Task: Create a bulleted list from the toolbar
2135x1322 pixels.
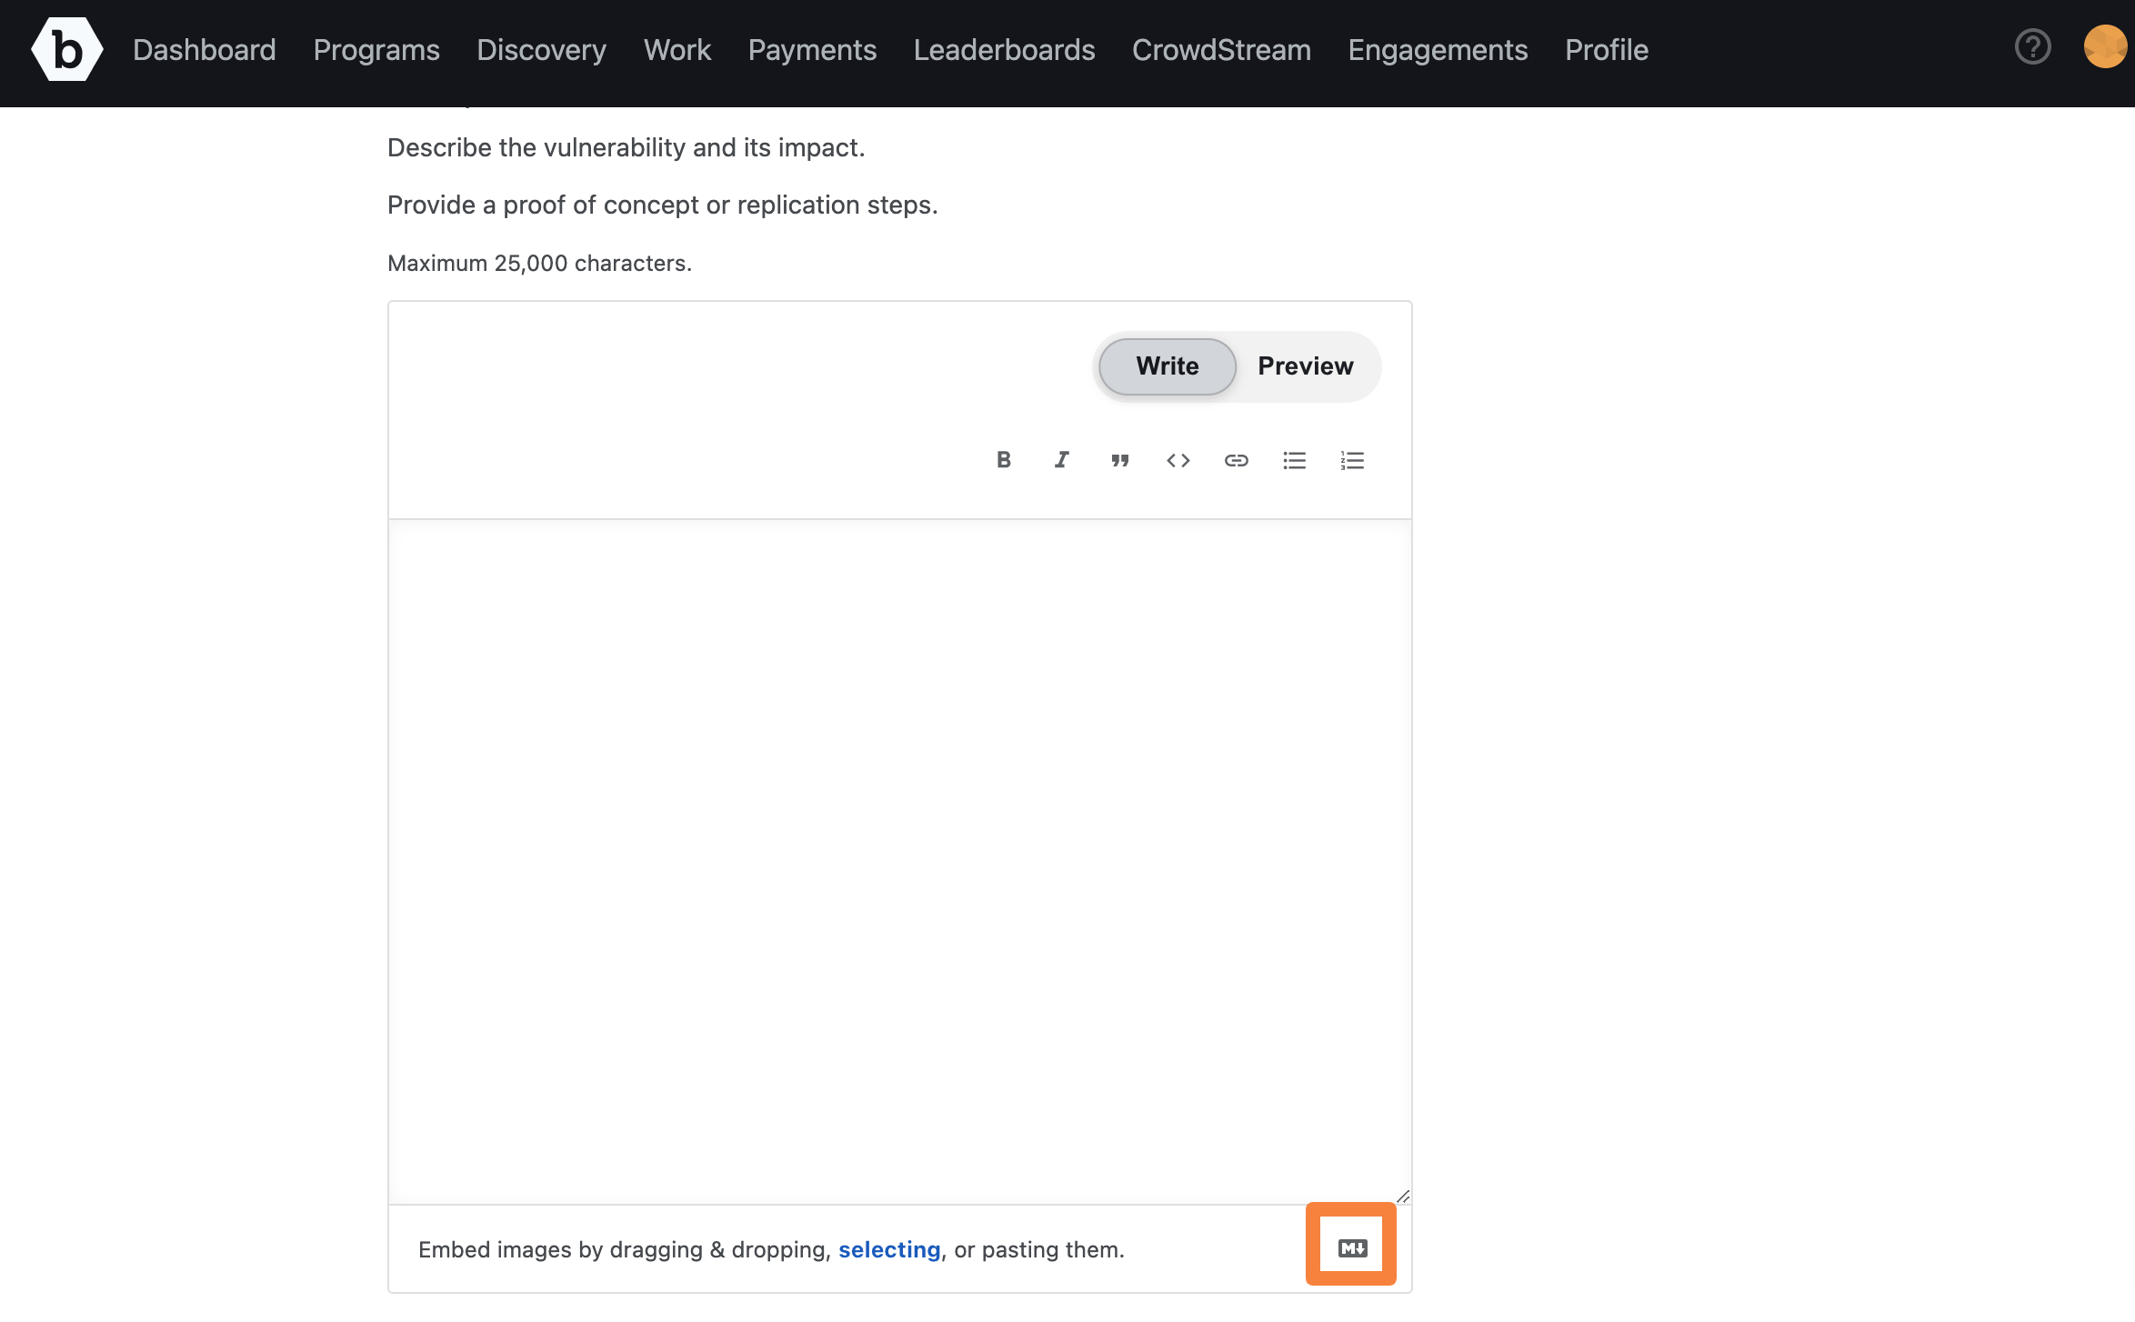Action: 1294,460
